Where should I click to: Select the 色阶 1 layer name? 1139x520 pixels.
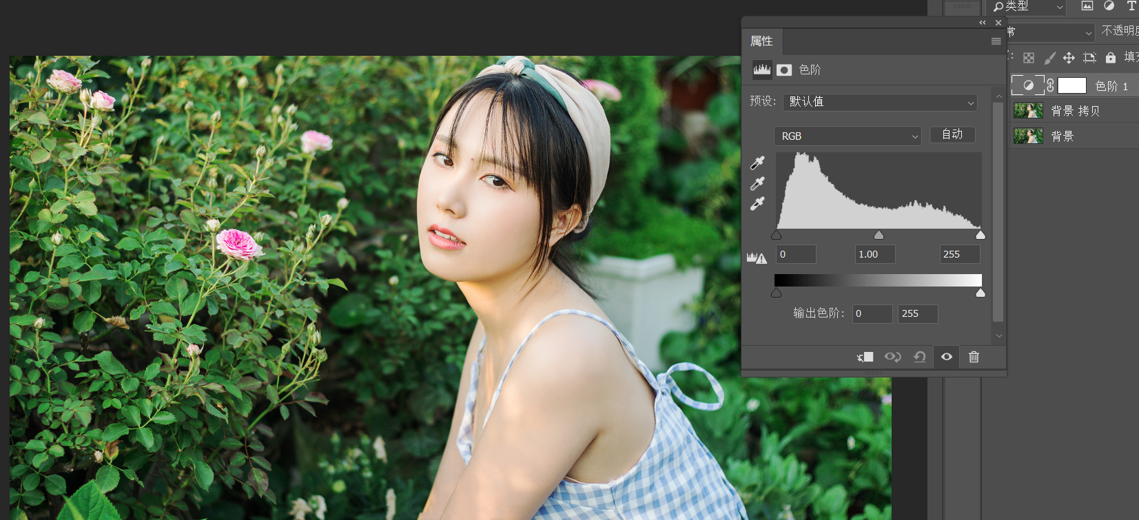pyautogui.click(x=1111, y=86)
